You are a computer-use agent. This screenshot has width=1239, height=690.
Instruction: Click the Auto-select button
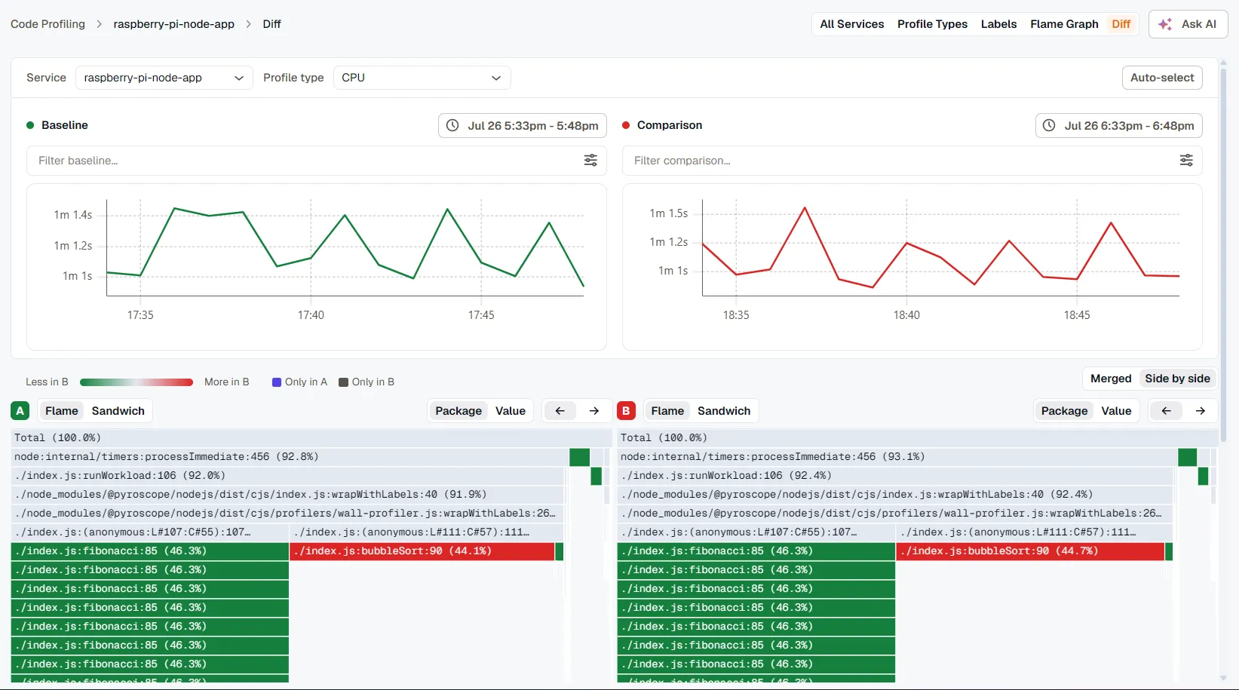(1162, 78)
